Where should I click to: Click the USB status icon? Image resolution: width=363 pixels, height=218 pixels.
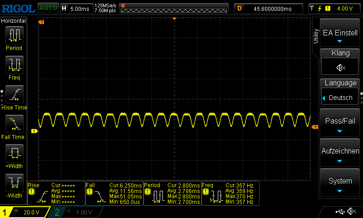pos(340,212)
